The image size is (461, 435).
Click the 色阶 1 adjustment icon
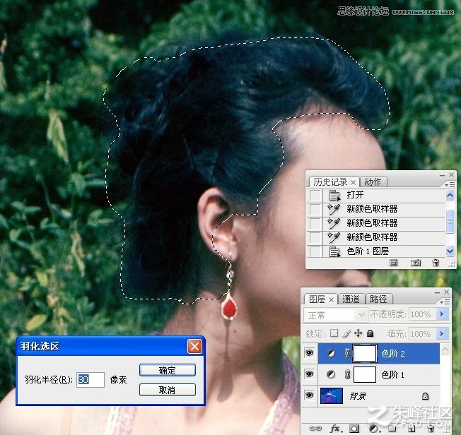coord(331,374)
